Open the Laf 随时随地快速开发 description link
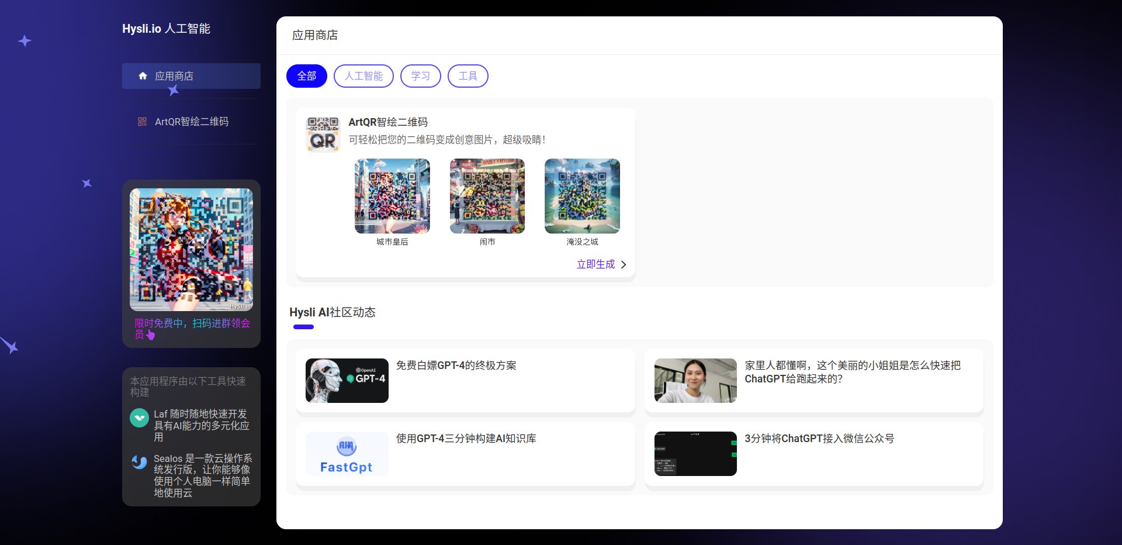This screenshot has height=545, width=1122. click(202, 425)
